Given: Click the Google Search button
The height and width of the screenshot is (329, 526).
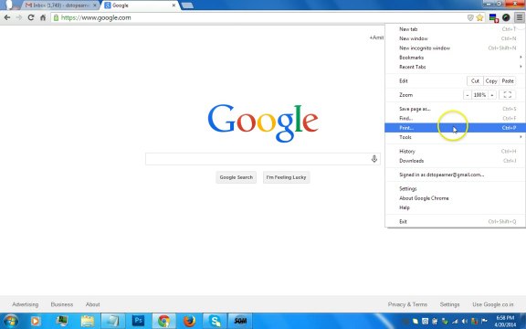Looking at the screenshot, I should click(237, 177).
